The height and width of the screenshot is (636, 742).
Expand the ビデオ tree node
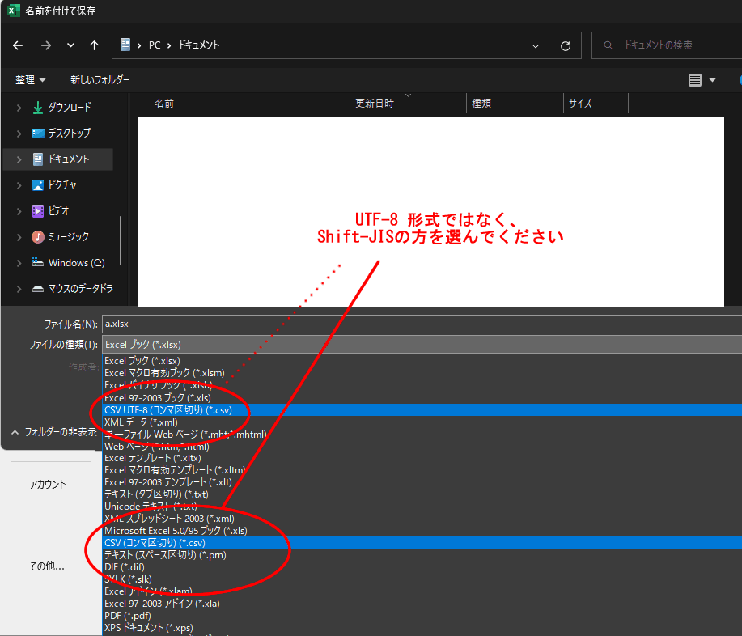tap(19, 211)
